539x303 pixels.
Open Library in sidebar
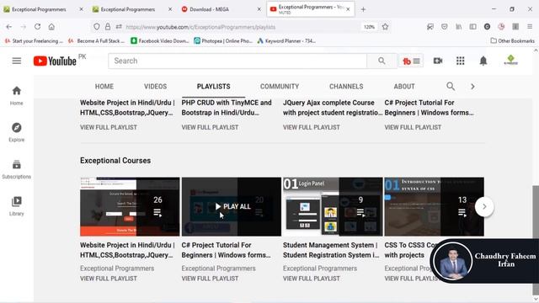17,206
